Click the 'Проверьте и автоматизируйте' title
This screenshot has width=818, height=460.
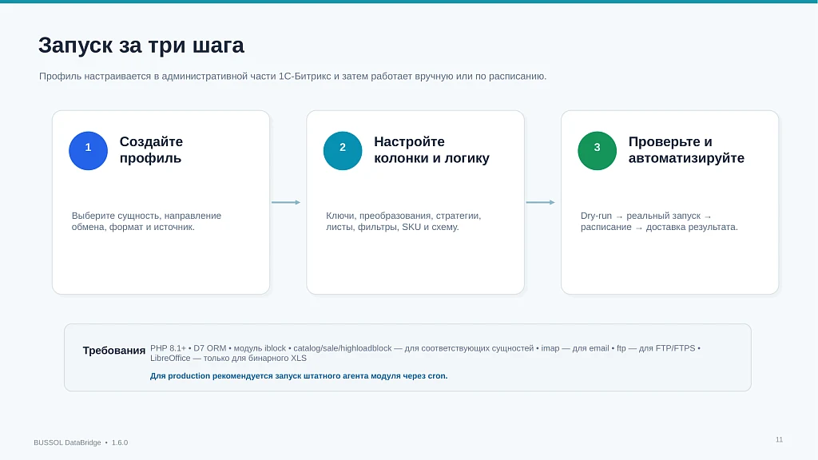(x=686, y=149)
